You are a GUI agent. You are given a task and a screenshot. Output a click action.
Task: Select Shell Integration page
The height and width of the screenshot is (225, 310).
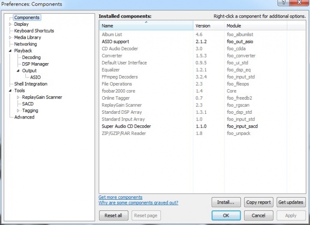coord(31,84)
